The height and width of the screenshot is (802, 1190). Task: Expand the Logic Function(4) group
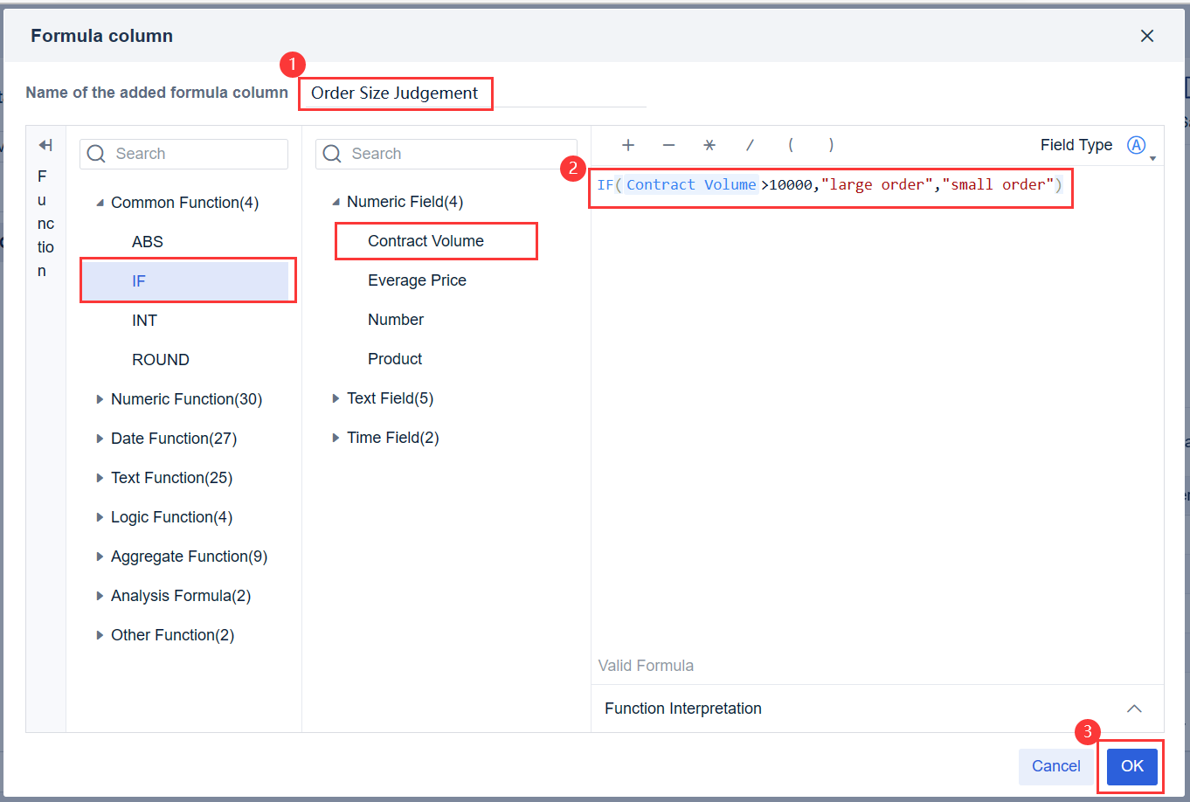coord(100,517)
